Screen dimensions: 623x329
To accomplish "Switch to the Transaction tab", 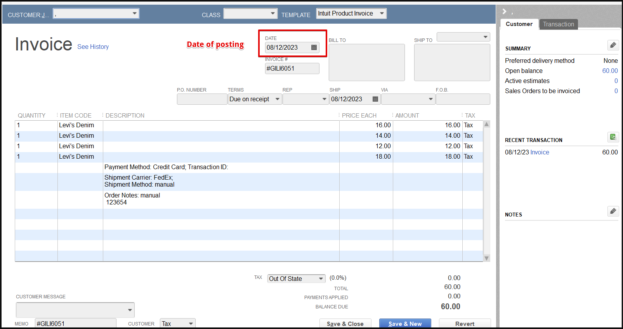I will [x=558, y=24].
